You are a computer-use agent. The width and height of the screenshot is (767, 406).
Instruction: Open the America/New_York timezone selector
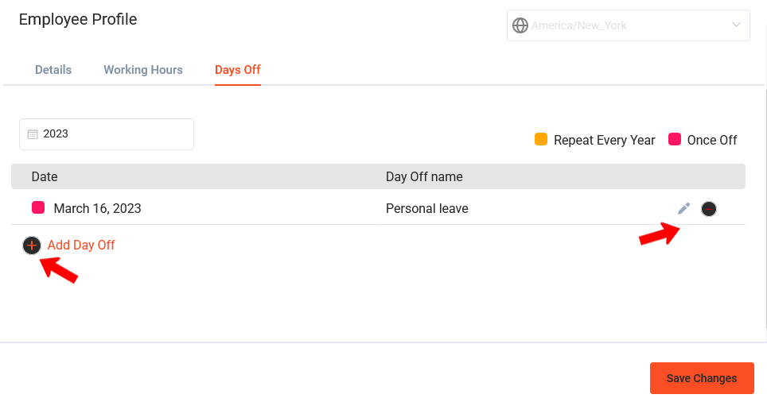pos(628,25)
